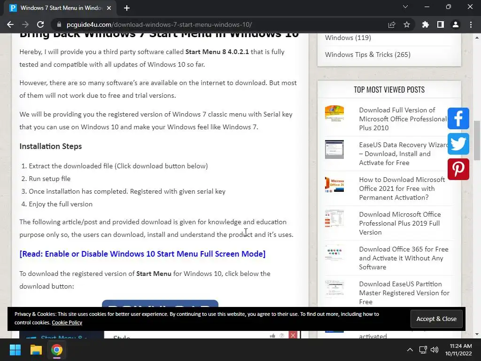Click the page scrollbar thumb
The width and height of the screenshot is (481, 361).
477,140
